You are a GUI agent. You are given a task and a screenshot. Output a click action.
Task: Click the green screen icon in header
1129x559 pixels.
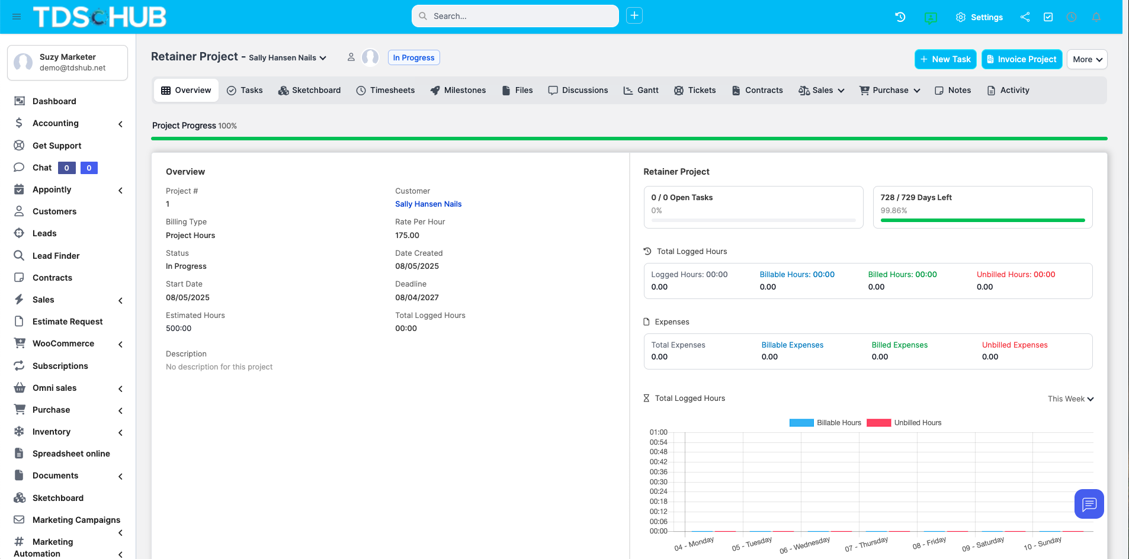point(930,18)
